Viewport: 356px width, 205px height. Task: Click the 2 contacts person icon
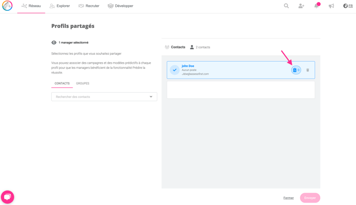coord(192,47)
